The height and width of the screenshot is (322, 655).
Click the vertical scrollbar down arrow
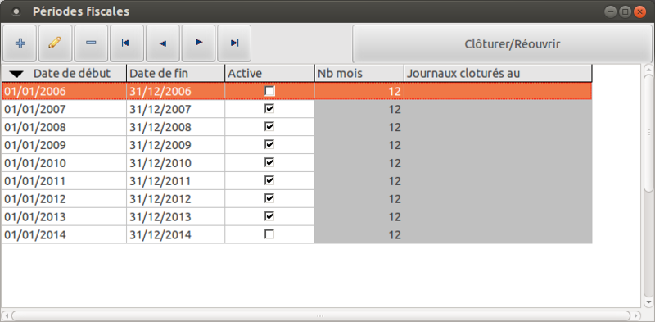pyautogui.click(x=648, y=302)
